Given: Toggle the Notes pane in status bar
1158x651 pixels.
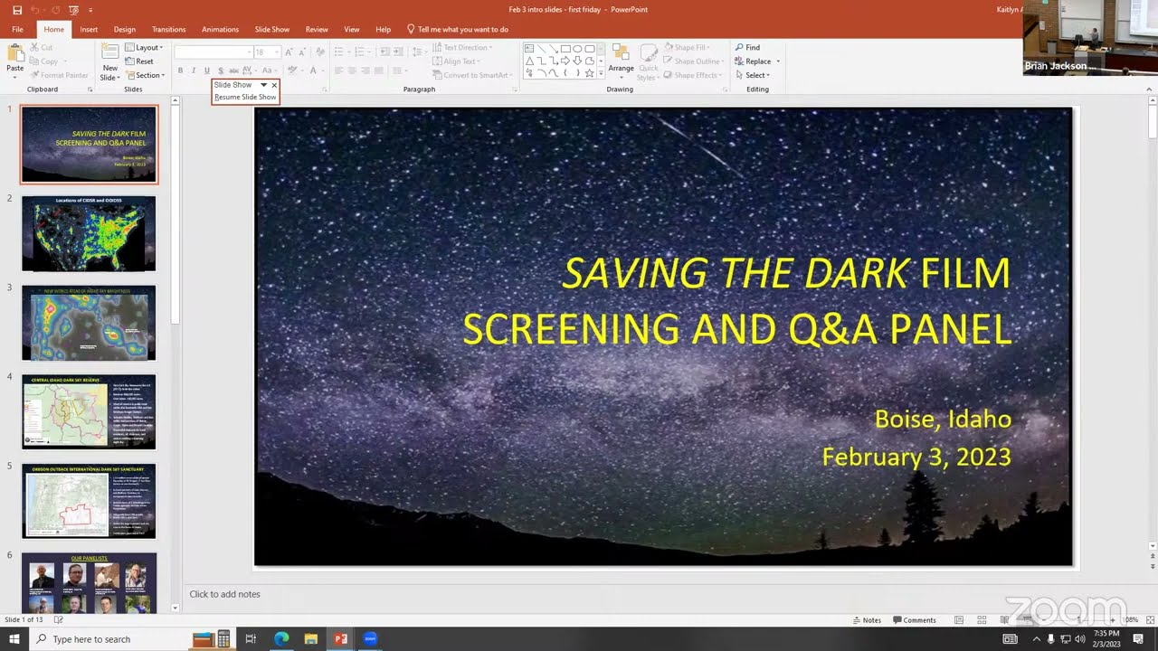Looking at the screenshot, I should coord(867,620).
